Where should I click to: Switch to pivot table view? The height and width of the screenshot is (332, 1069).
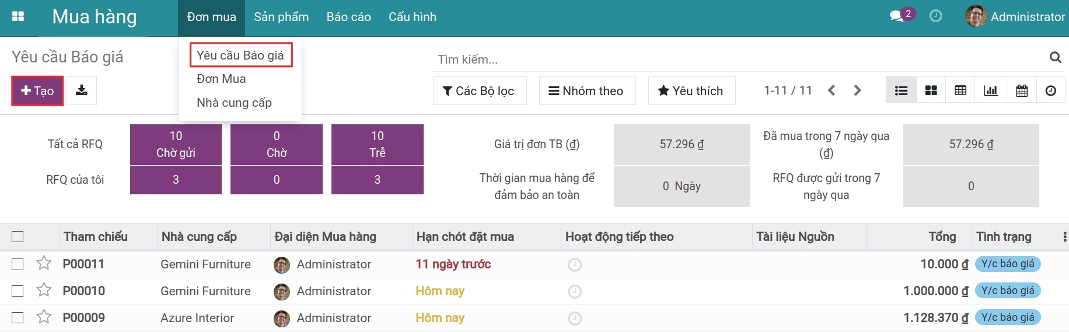(960, 90)
